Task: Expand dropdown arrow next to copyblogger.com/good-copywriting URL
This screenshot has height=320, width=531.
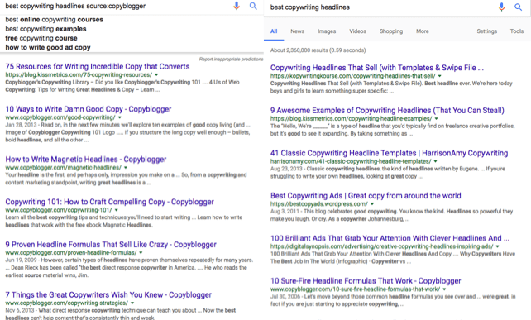Action: (120, 117)
